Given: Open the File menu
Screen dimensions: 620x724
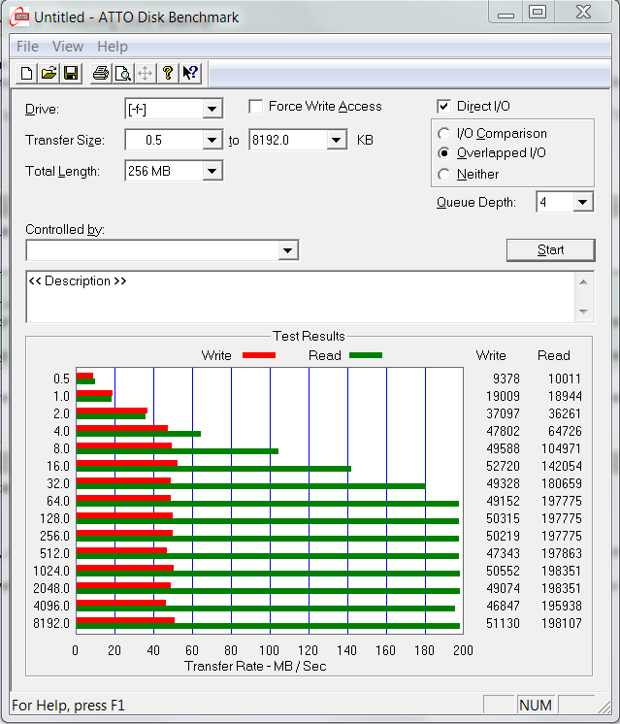Looking at the screenshot, I should 27,47.
